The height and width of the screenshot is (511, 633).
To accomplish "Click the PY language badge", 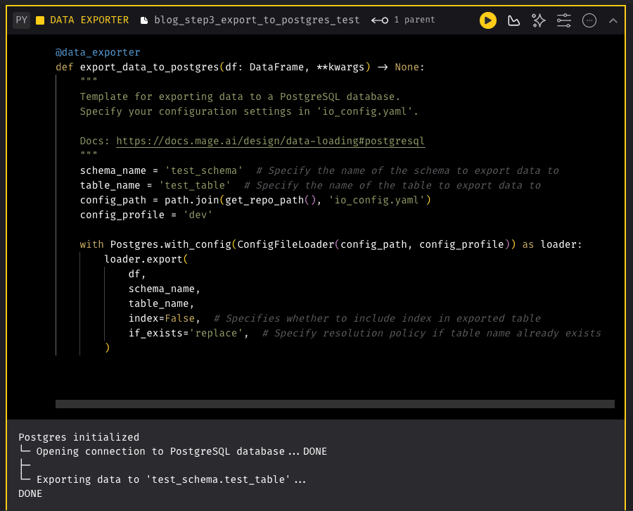I will click(21, 20).
